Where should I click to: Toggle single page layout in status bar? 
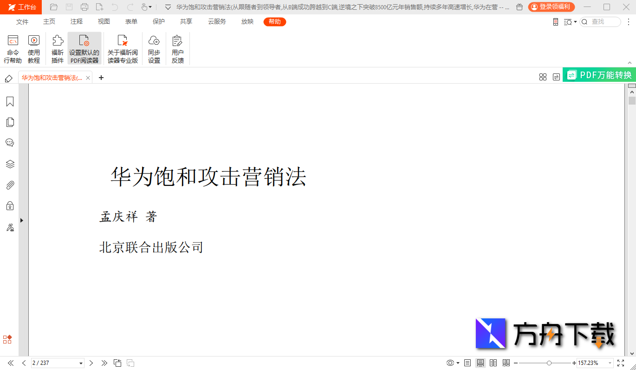467,363
